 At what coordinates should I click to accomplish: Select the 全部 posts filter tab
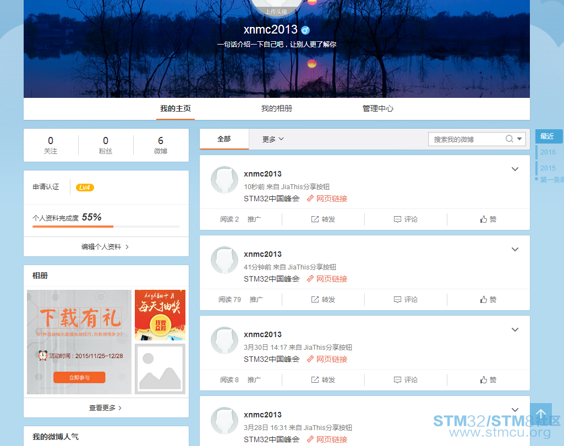click(224, 139)
